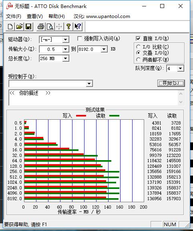The width and height of the screenshot is (193, 231).
Task: Click the 开始(S) start button
Action: pos(171,83)
